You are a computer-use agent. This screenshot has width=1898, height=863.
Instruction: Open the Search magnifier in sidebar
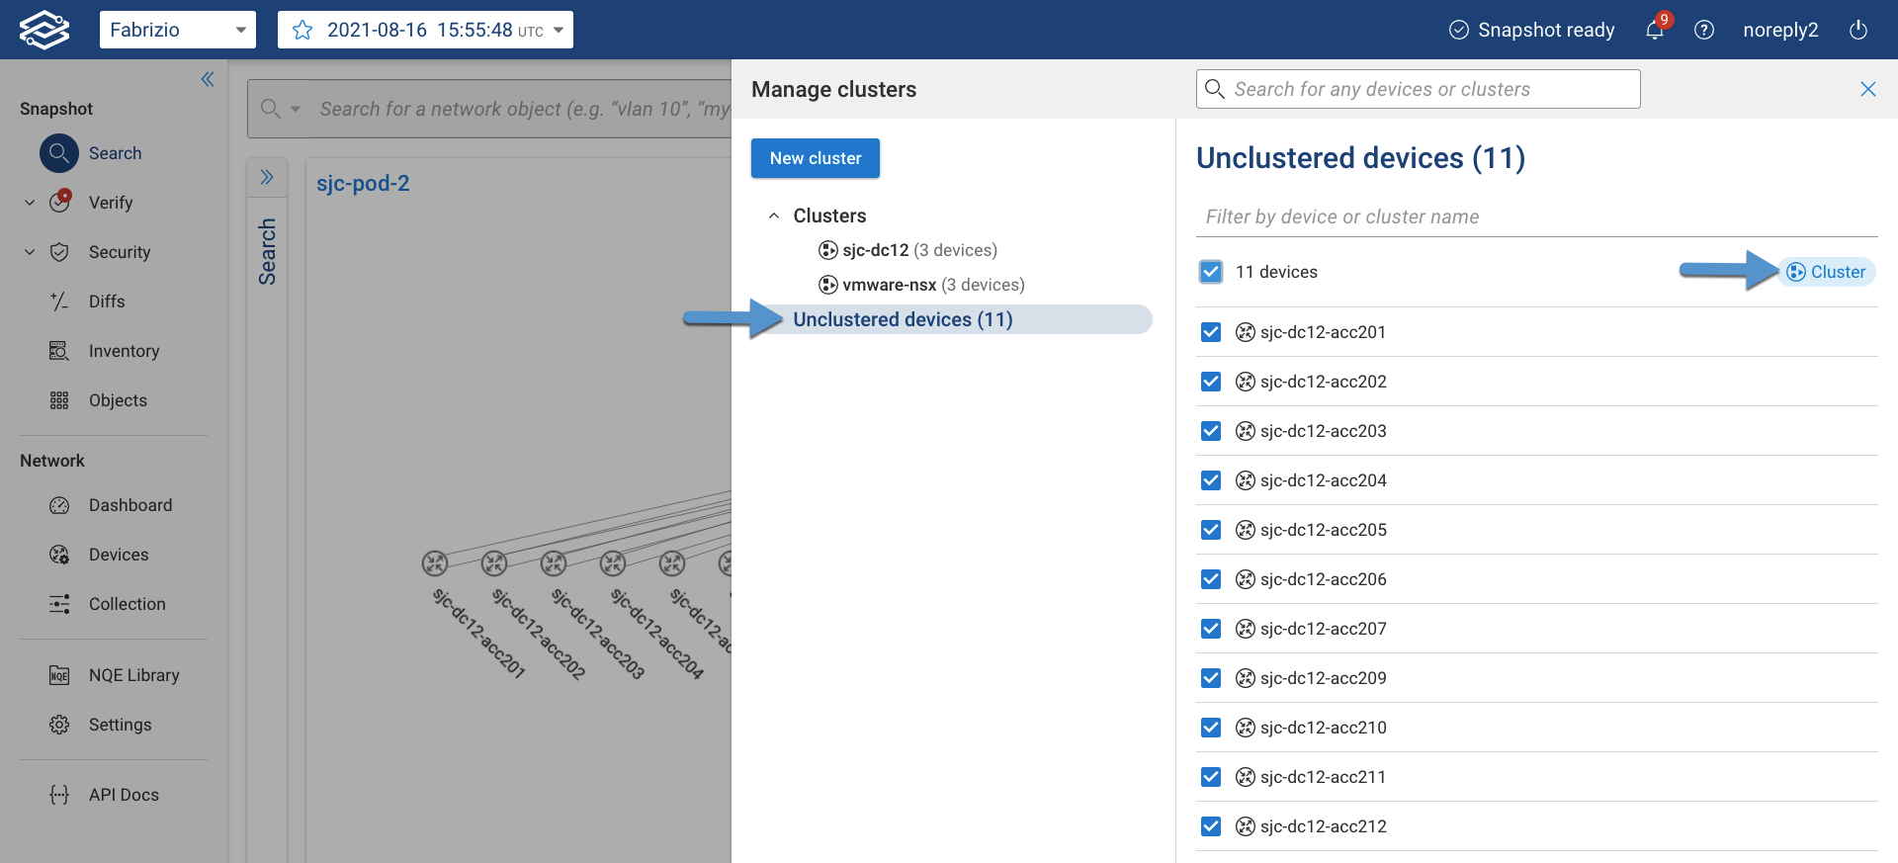(59, 153)
